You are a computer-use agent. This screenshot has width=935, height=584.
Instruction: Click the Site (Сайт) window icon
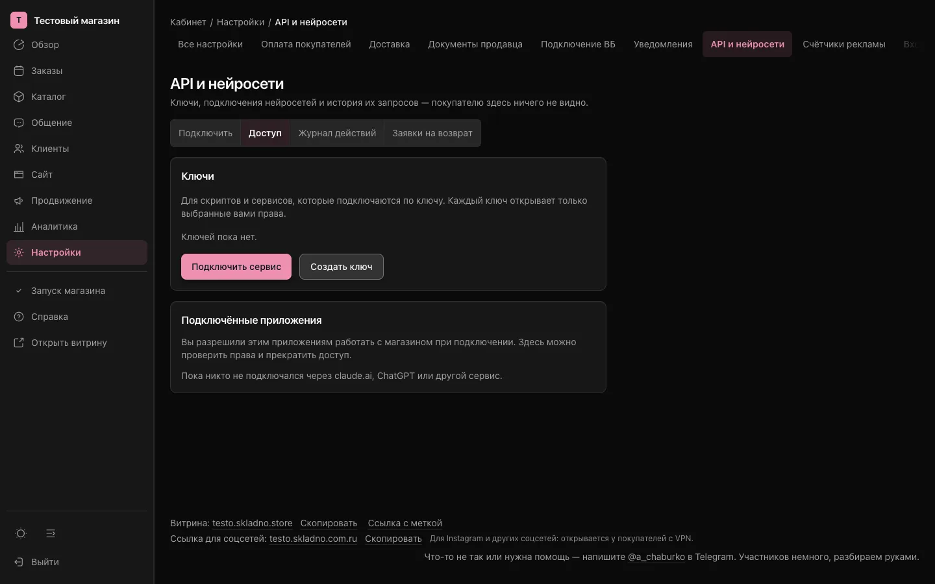coord(19,175)
